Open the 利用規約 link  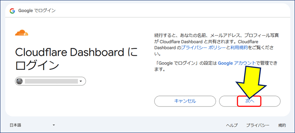click(x=239, y=48)
